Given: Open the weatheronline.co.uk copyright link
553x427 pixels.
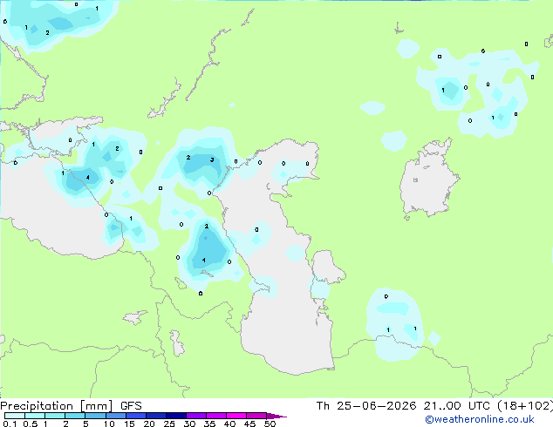Looking at the screenshot, I should click(480, 419).
